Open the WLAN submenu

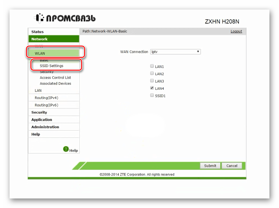[54, 53]
